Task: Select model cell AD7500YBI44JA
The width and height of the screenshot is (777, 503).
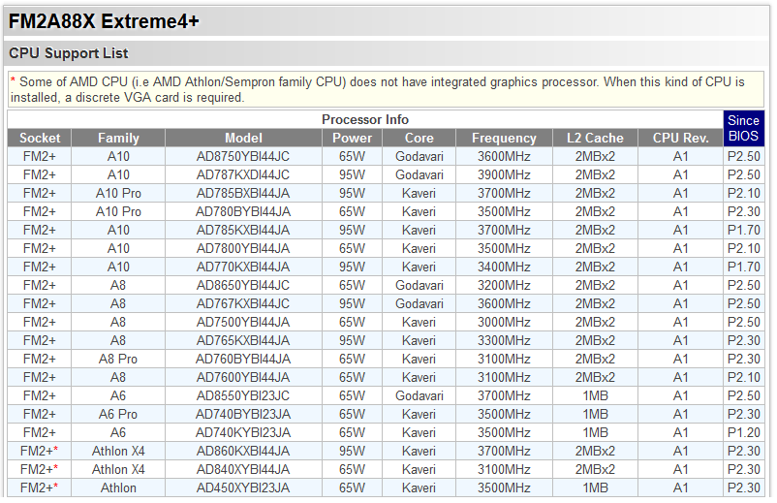Action: click(x=243, y=322)
